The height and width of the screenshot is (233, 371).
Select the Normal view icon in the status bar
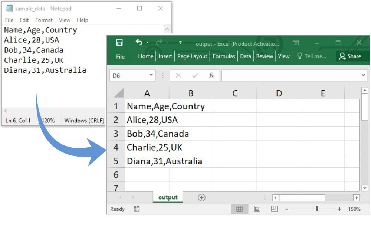240,209
